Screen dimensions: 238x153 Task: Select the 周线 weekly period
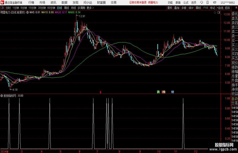coord(66,8)
